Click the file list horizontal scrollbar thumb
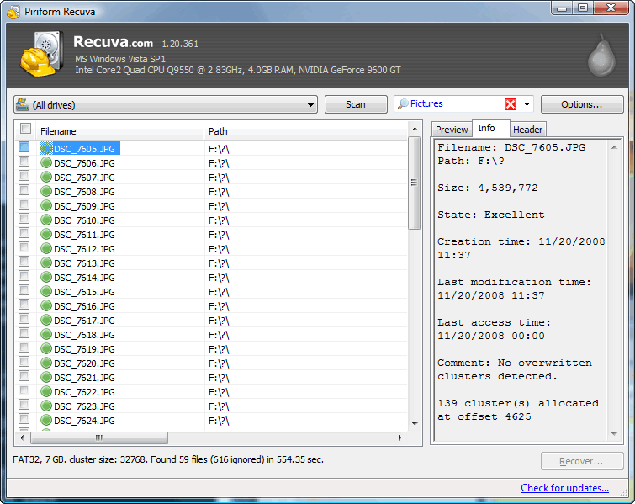 [x=99, y=438]
